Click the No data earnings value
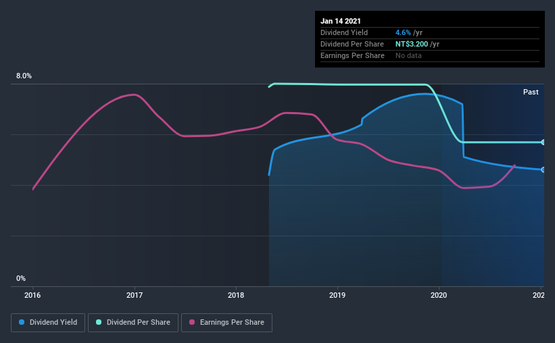 408,55
